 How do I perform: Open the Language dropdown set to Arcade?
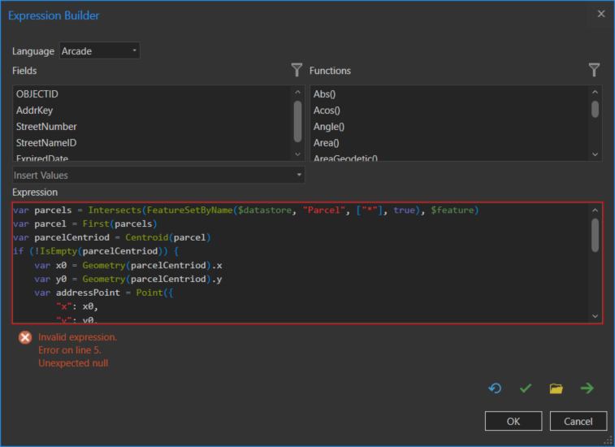(x=100, y=51)
